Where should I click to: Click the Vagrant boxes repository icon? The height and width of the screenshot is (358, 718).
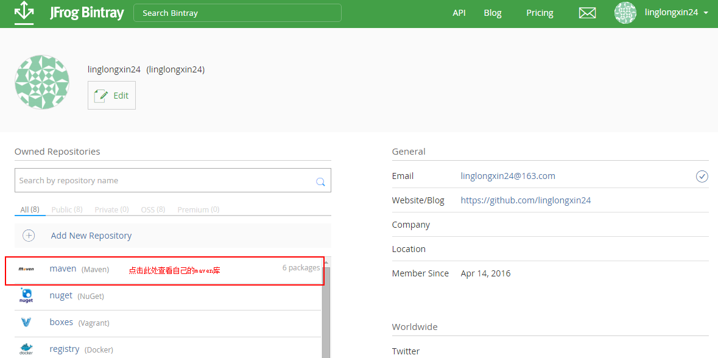(26, 322)
